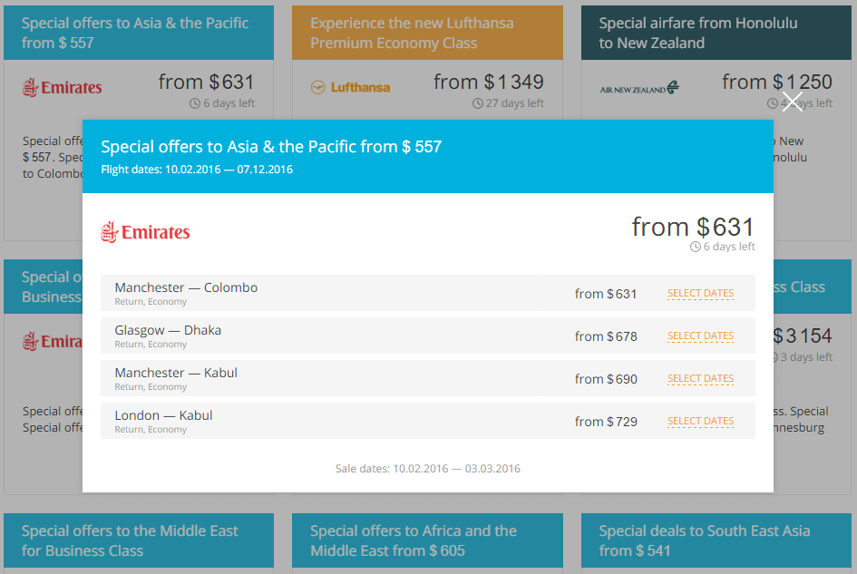Select dates for London — Kabul
857x574 pixels.
click(x=700, y=422)
